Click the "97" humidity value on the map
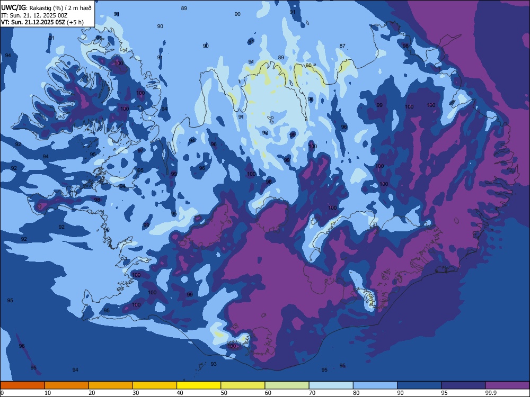Screen dimensions: 530x397 (140, 150)
